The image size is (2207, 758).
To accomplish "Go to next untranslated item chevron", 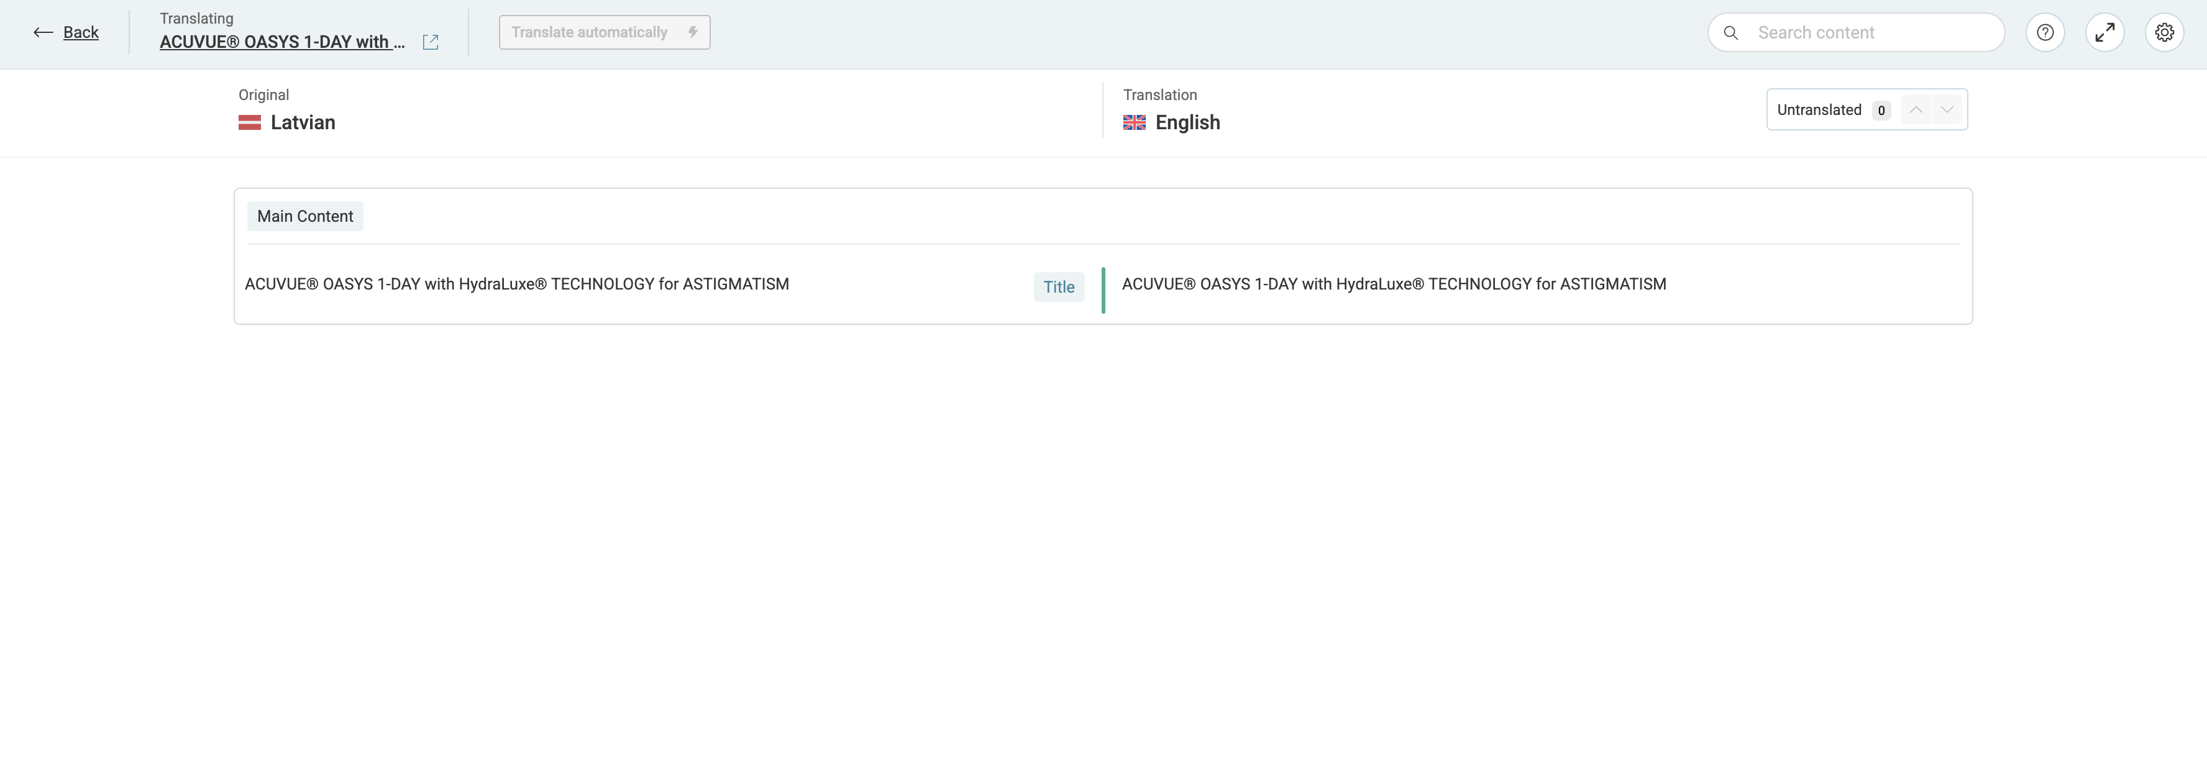I will pyautogui.click(x=1947, y=109).
